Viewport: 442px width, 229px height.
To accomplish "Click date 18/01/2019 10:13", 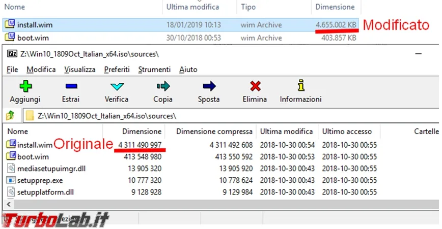I will coord(194,25).
